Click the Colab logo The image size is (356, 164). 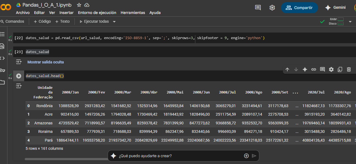(5, 7)
